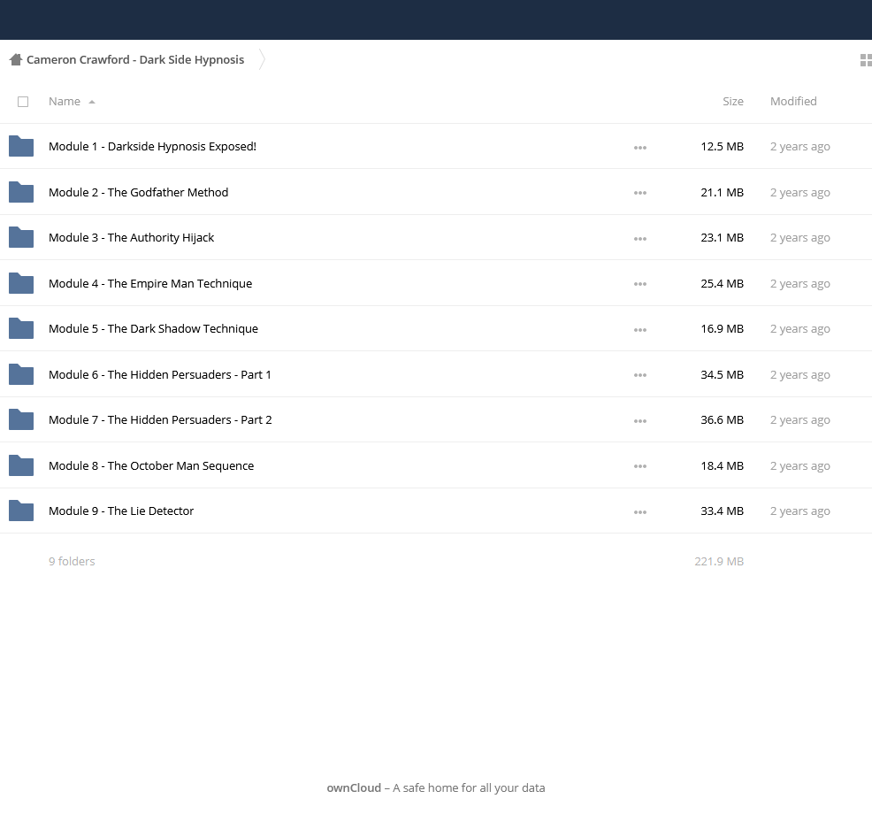Click the 16.9 MB size value
872x814 pixels.
point(722,329)
